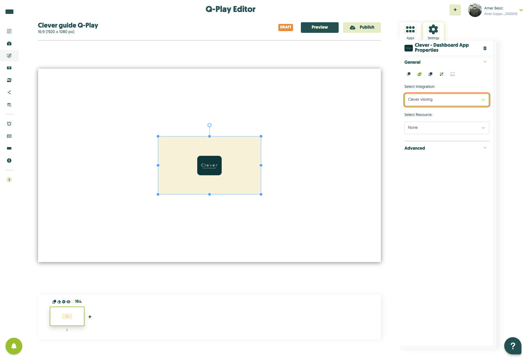Click the logo at top-left corner
The height and width of the screenshot is (360, 527).
click(x=9, y=12)
